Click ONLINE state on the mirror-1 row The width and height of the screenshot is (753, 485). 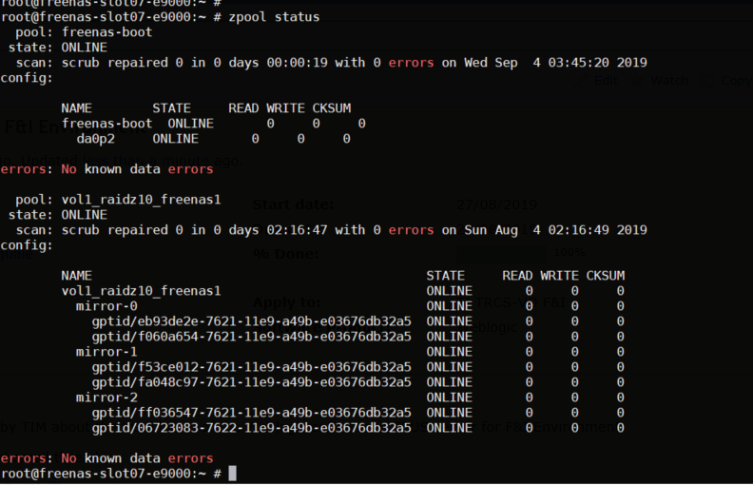pyautogui.click(x=449, y=352)
